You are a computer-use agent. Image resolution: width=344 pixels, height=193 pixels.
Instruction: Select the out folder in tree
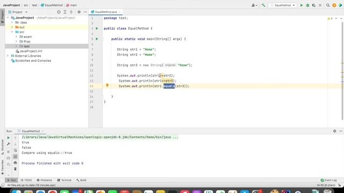coord(22,27)
